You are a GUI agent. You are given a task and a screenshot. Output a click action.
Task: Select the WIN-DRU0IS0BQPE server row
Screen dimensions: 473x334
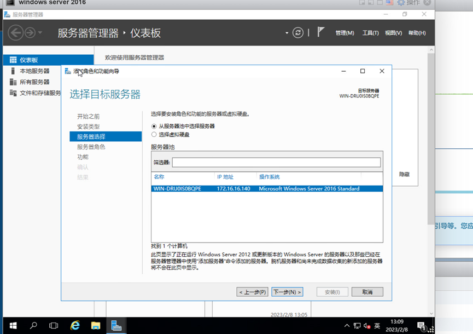coord(267,188)
